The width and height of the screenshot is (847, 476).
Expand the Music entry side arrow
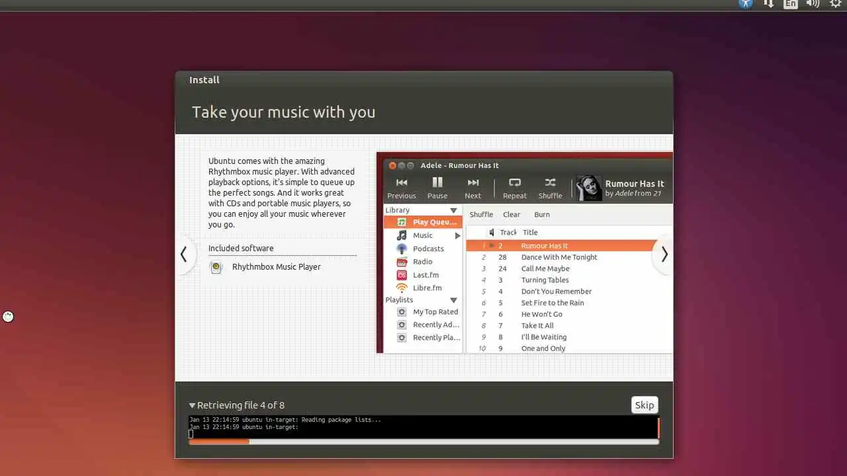tap(457, 236)
